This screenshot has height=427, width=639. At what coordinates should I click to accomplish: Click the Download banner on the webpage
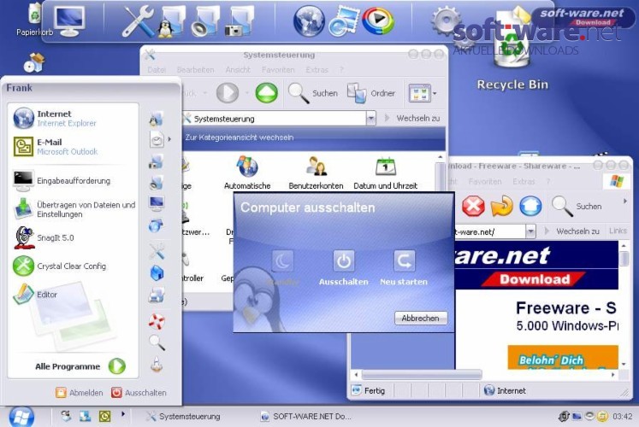pyautogui.click(x=535, y=279)
